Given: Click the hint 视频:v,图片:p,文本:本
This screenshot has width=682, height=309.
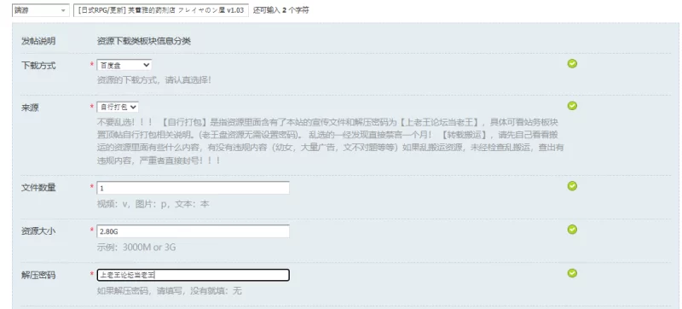Looking at the screenshot, I should click(x=153, y=204).
